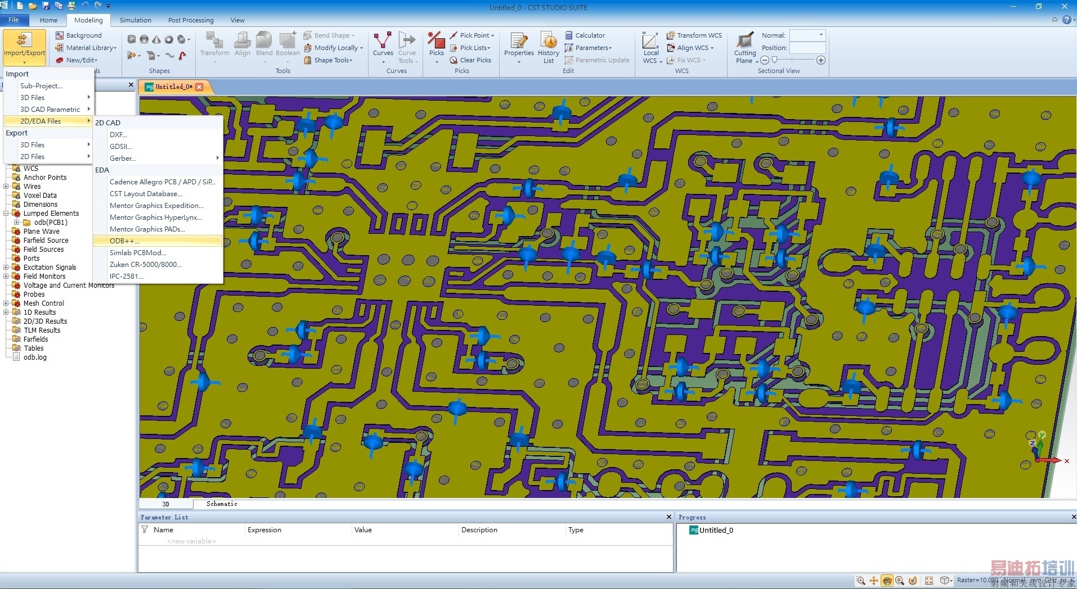Open the 3D Files import submenu
Image resolution: width=1077 pixels, height=589 pixels.
(x=48, y=98)
